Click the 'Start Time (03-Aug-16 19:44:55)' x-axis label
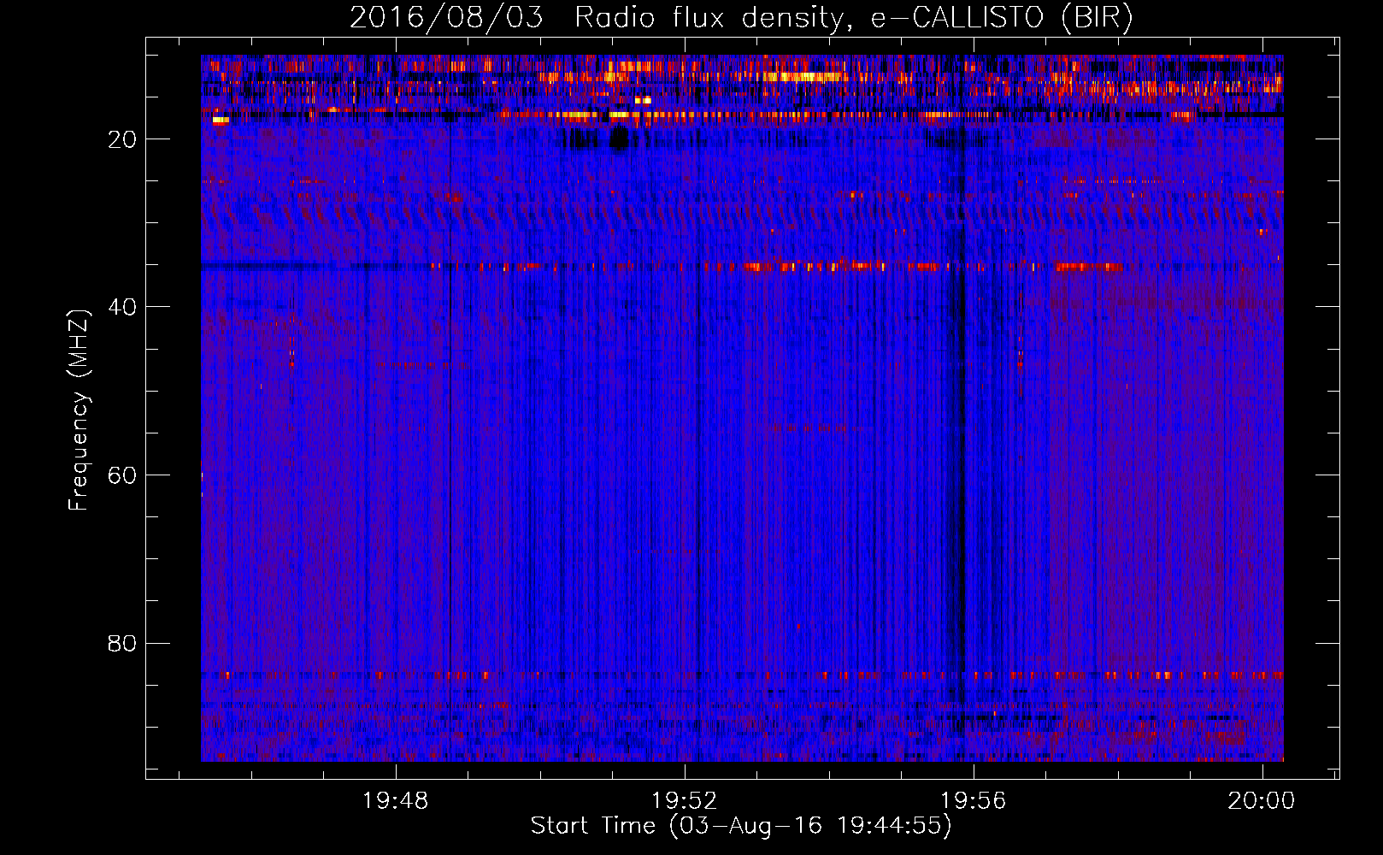 tap(741, 826)
